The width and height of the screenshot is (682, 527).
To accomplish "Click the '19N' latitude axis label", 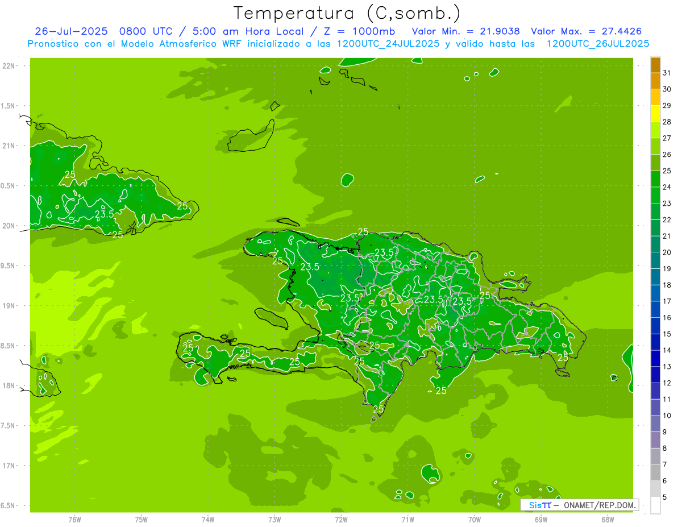I will click(8, 306).
